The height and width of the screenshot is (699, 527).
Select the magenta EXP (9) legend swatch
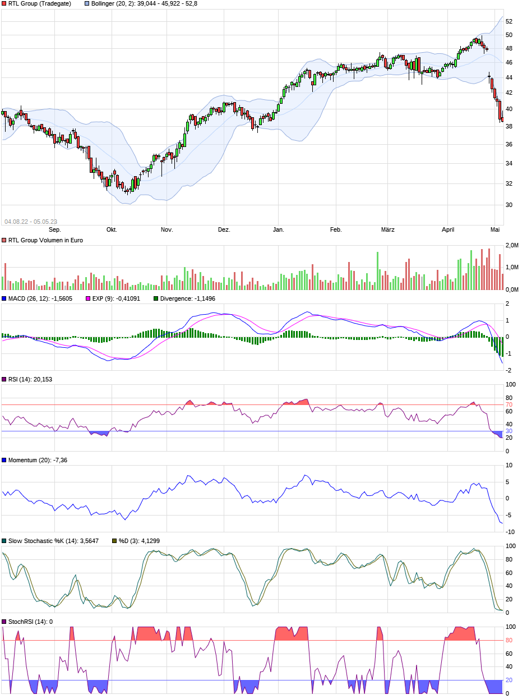coord(87,299)
